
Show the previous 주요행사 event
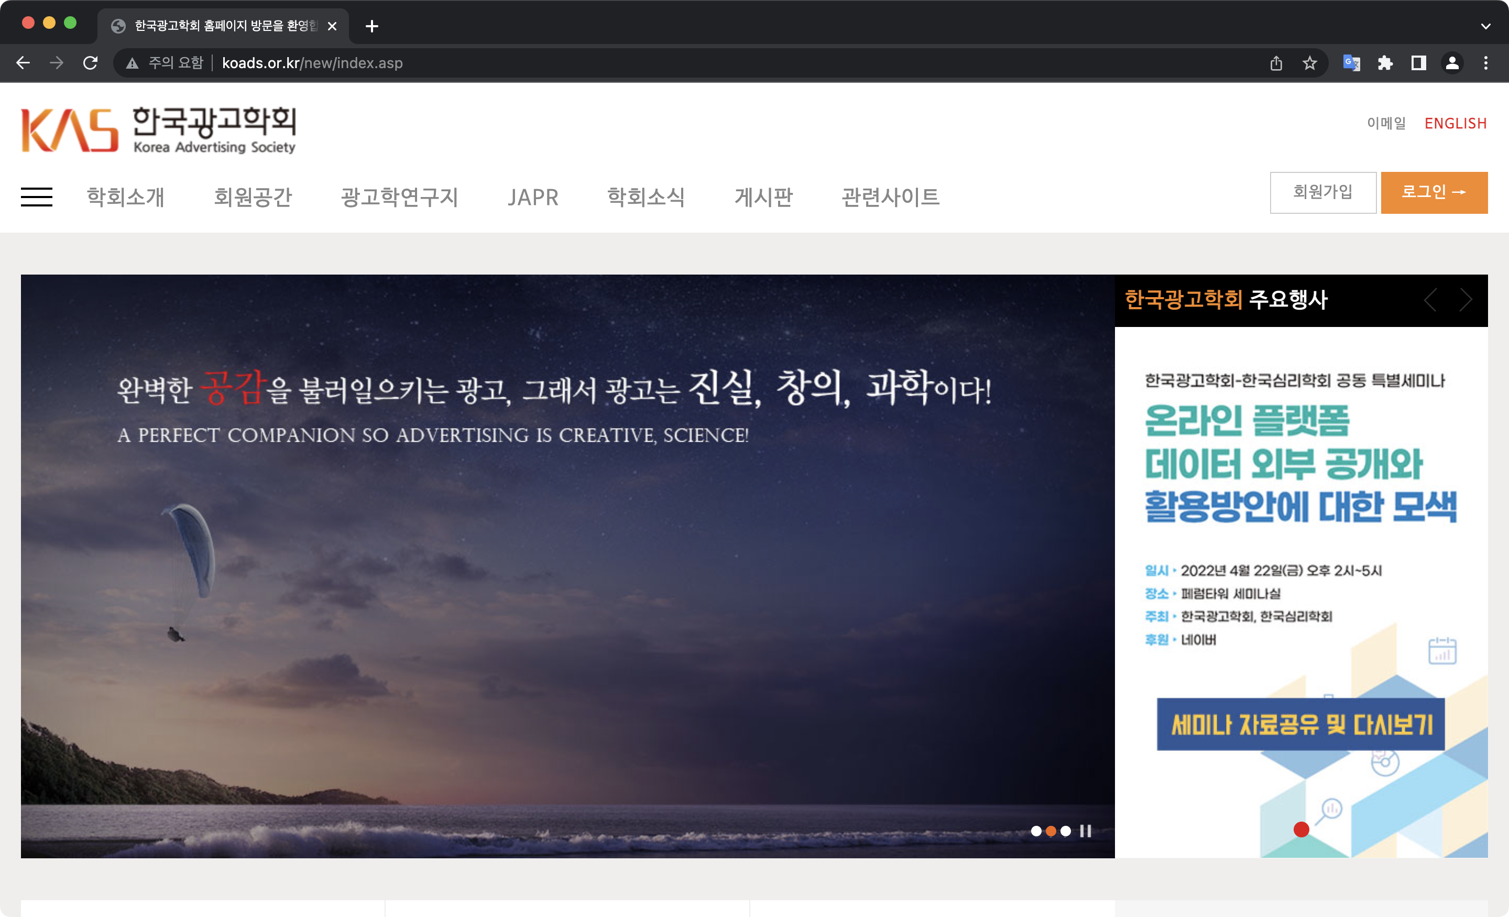(x=1430, y=300)
